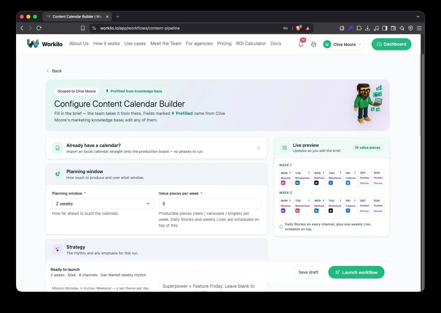Open browser Downloads icon
The width and height of the screenshot is (441, 313).
pyautogui.click(x=368, y=28)
